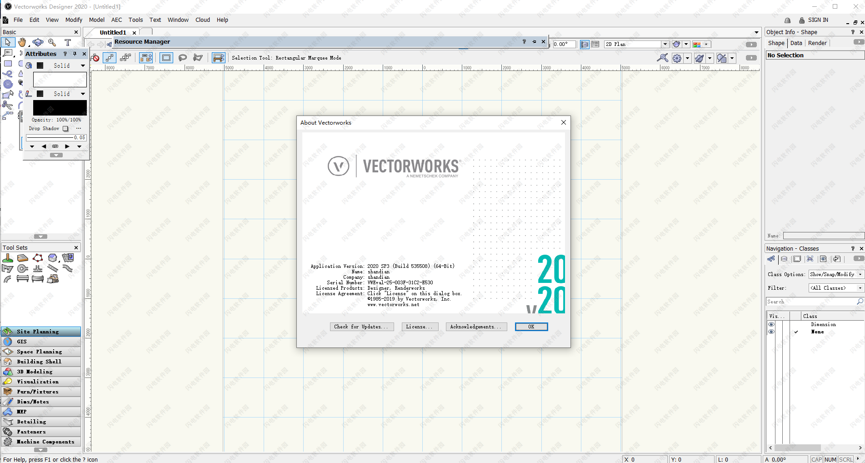Select the Text tool
865x463 pixels.
tap(68, 42)
